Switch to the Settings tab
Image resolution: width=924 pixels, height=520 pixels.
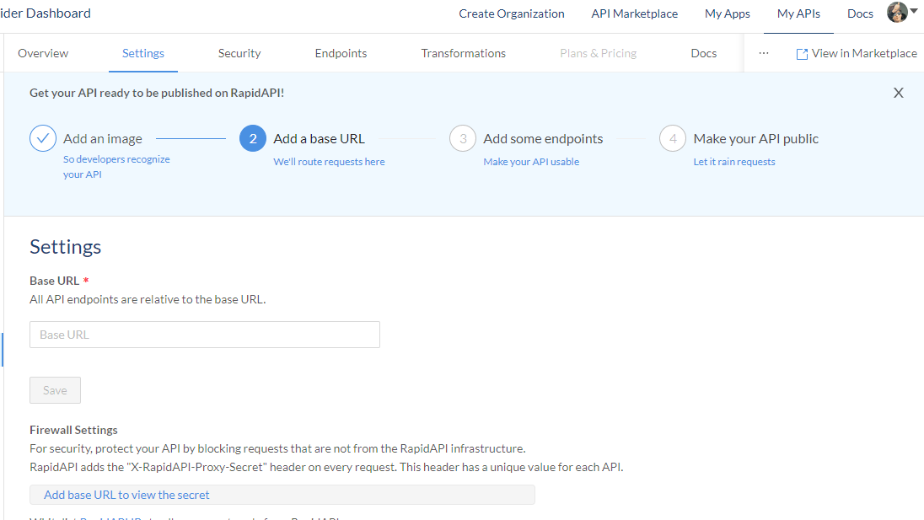143,53
